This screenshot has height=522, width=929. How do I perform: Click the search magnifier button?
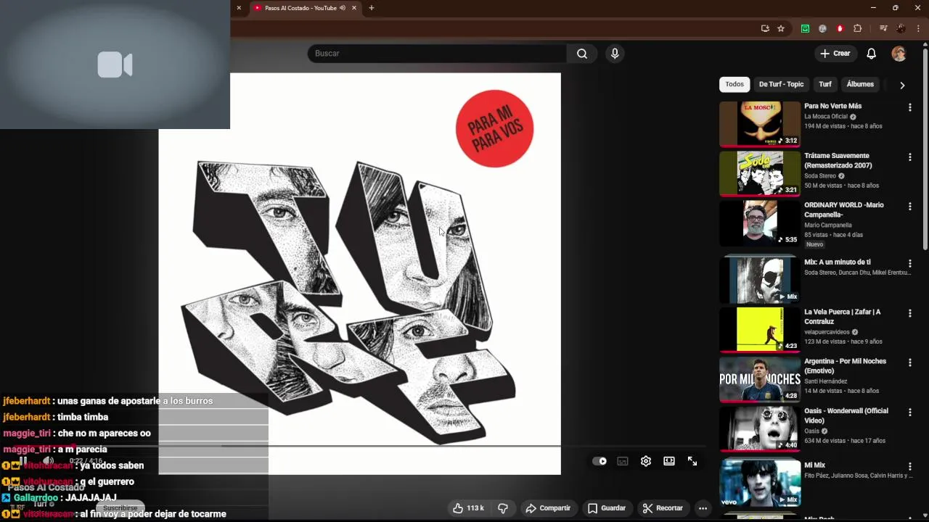[x=582, y=54]
